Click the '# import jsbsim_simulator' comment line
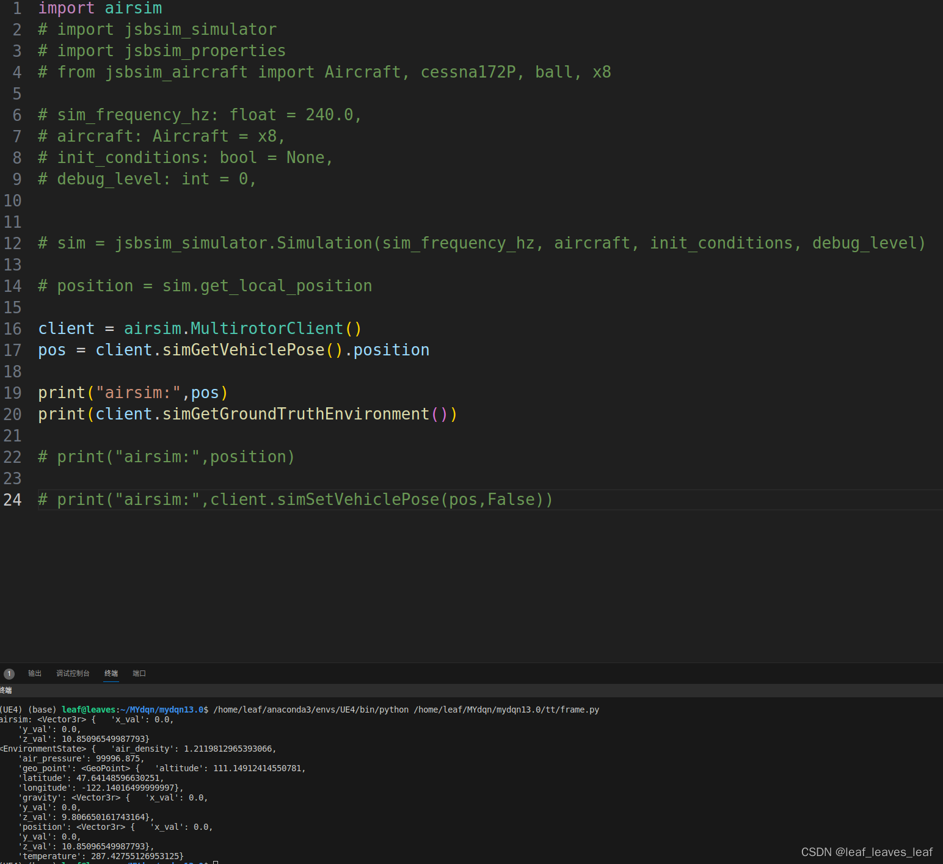This screenshot has width=943, height=864. click(x=158, y=29)
